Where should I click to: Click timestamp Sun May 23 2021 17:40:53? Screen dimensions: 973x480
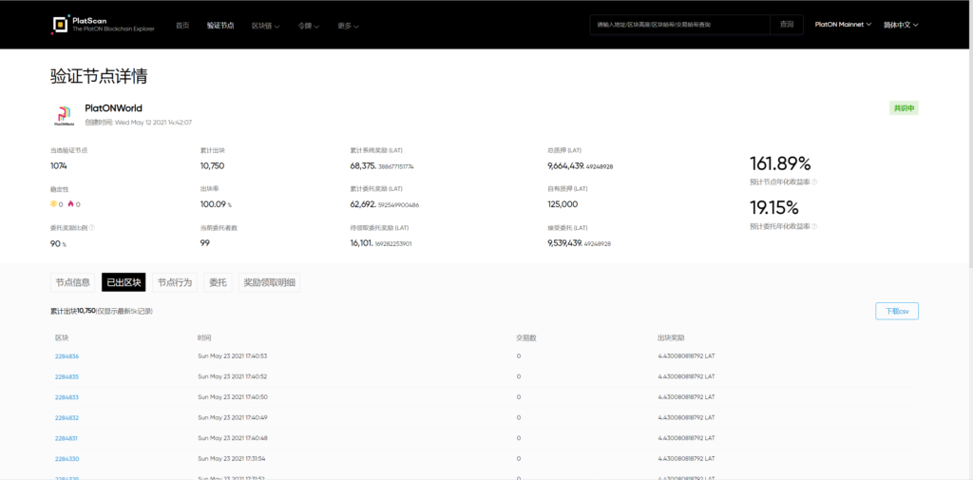(232, 356)
